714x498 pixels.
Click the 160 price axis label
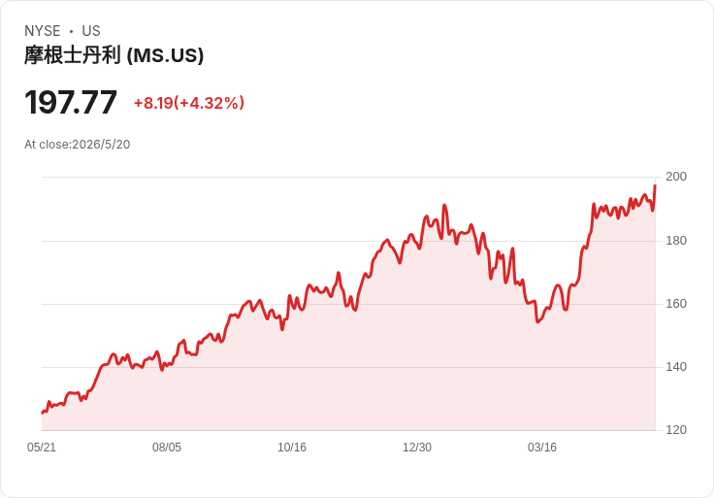point(676,304)
